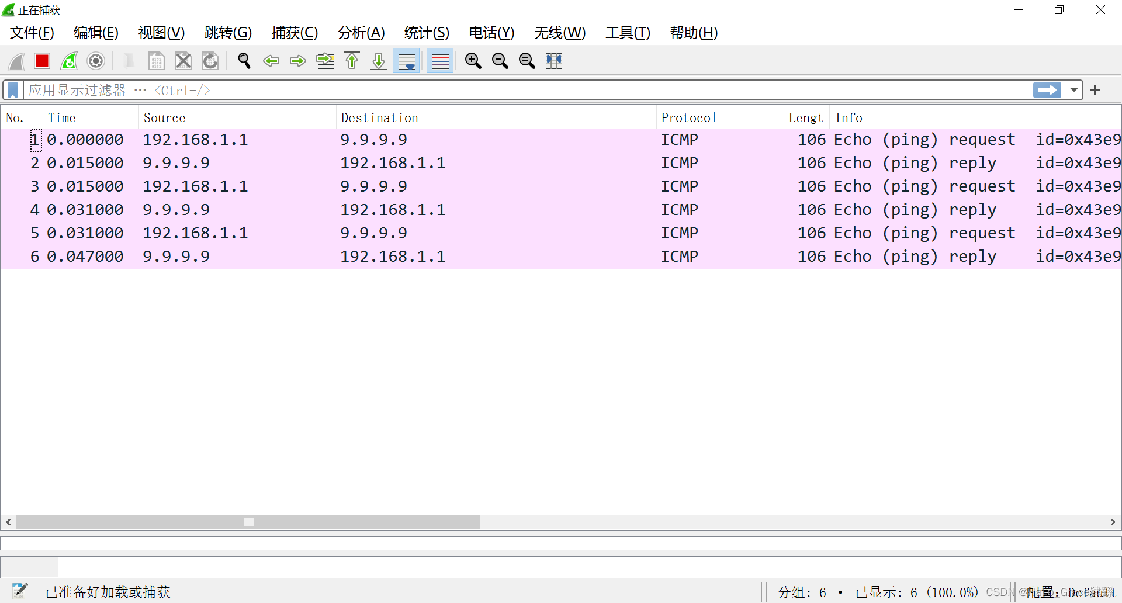Click the horizontal scrollbar thumb

pos(248,522)
